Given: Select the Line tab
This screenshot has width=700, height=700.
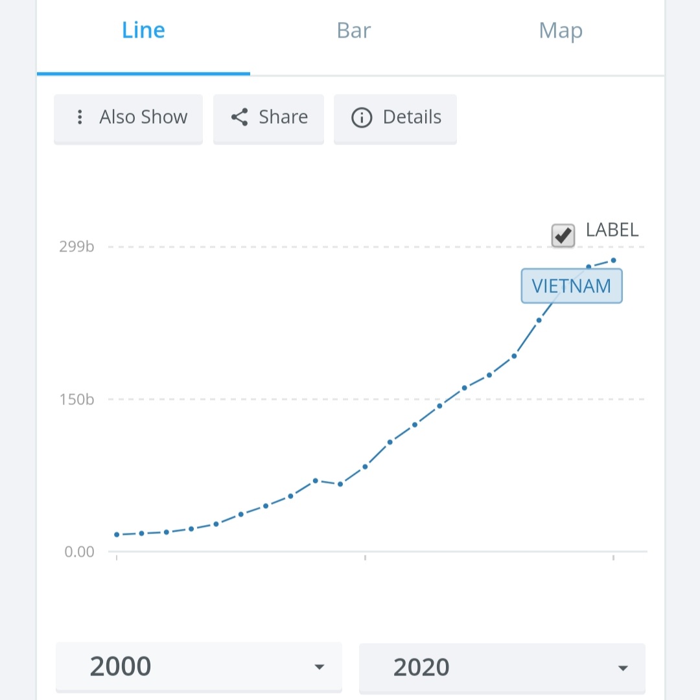Looking at the screenshot, I should tap(143, 31).
